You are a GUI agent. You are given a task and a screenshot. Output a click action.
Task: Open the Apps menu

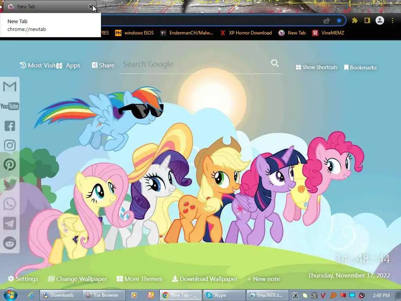pyautogui.click(x=69, y=65)
